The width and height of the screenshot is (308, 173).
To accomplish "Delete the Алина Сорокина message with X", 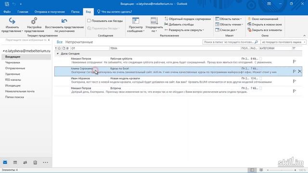I will tap(299, 71).
